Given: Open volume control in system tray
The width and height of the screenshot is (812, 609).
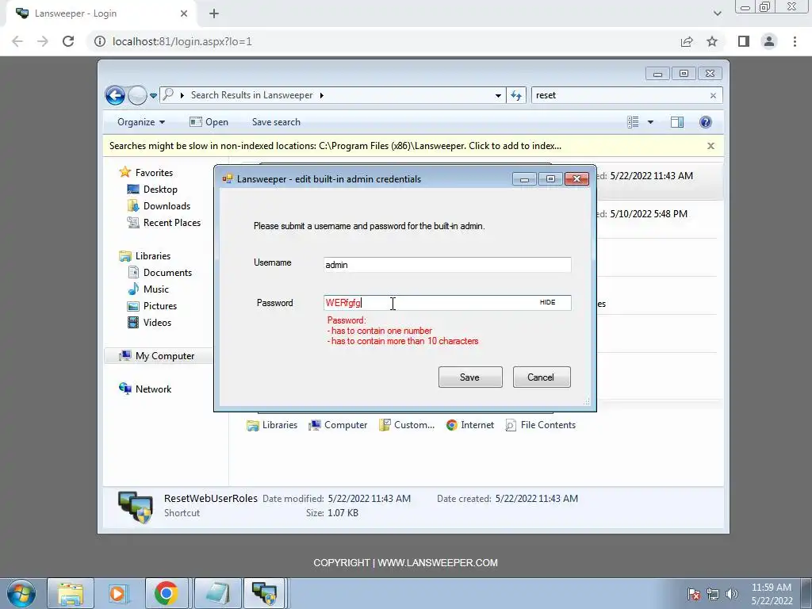Looking at the screenshot, I should coord(732,594).
